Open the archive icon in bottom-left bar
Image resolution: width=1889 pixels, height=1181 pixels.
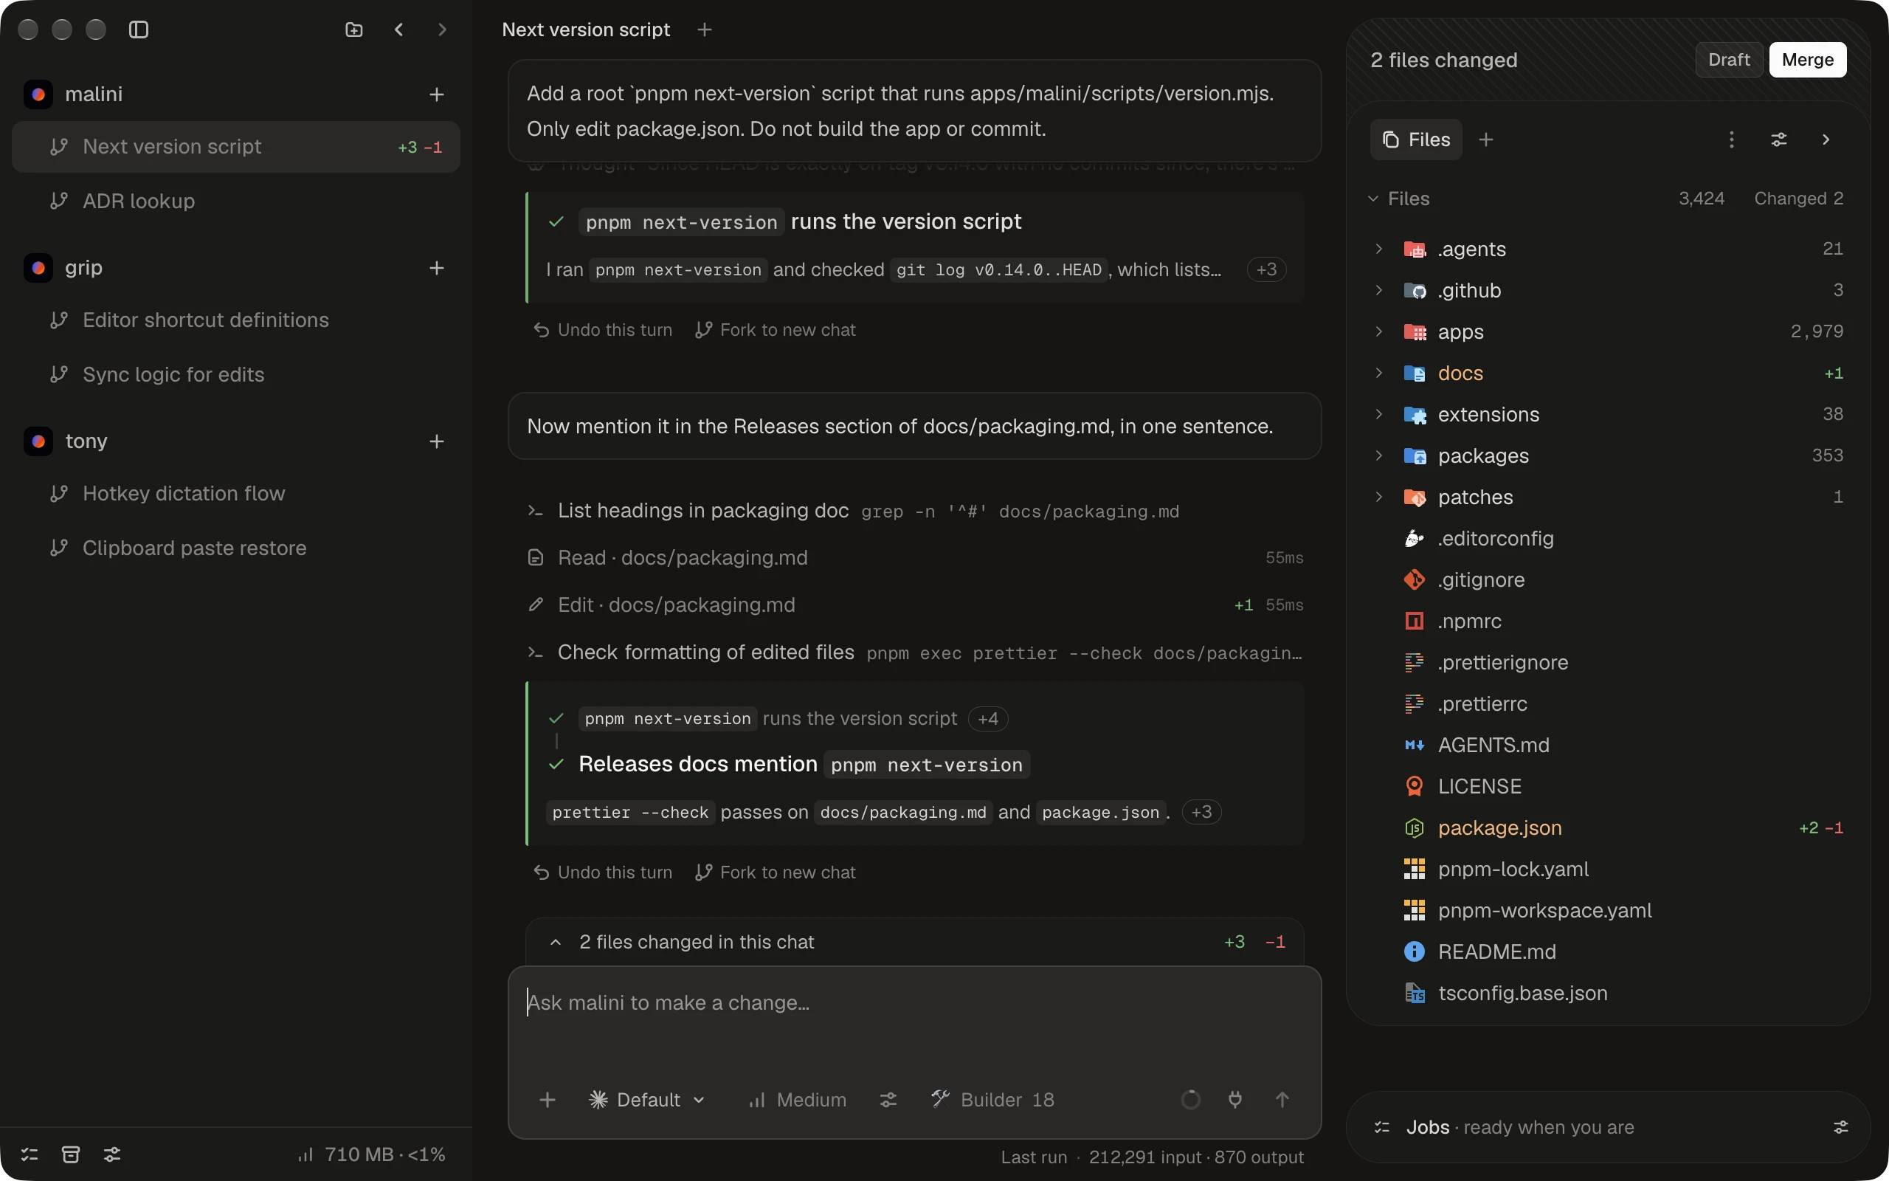[71, 1154]
